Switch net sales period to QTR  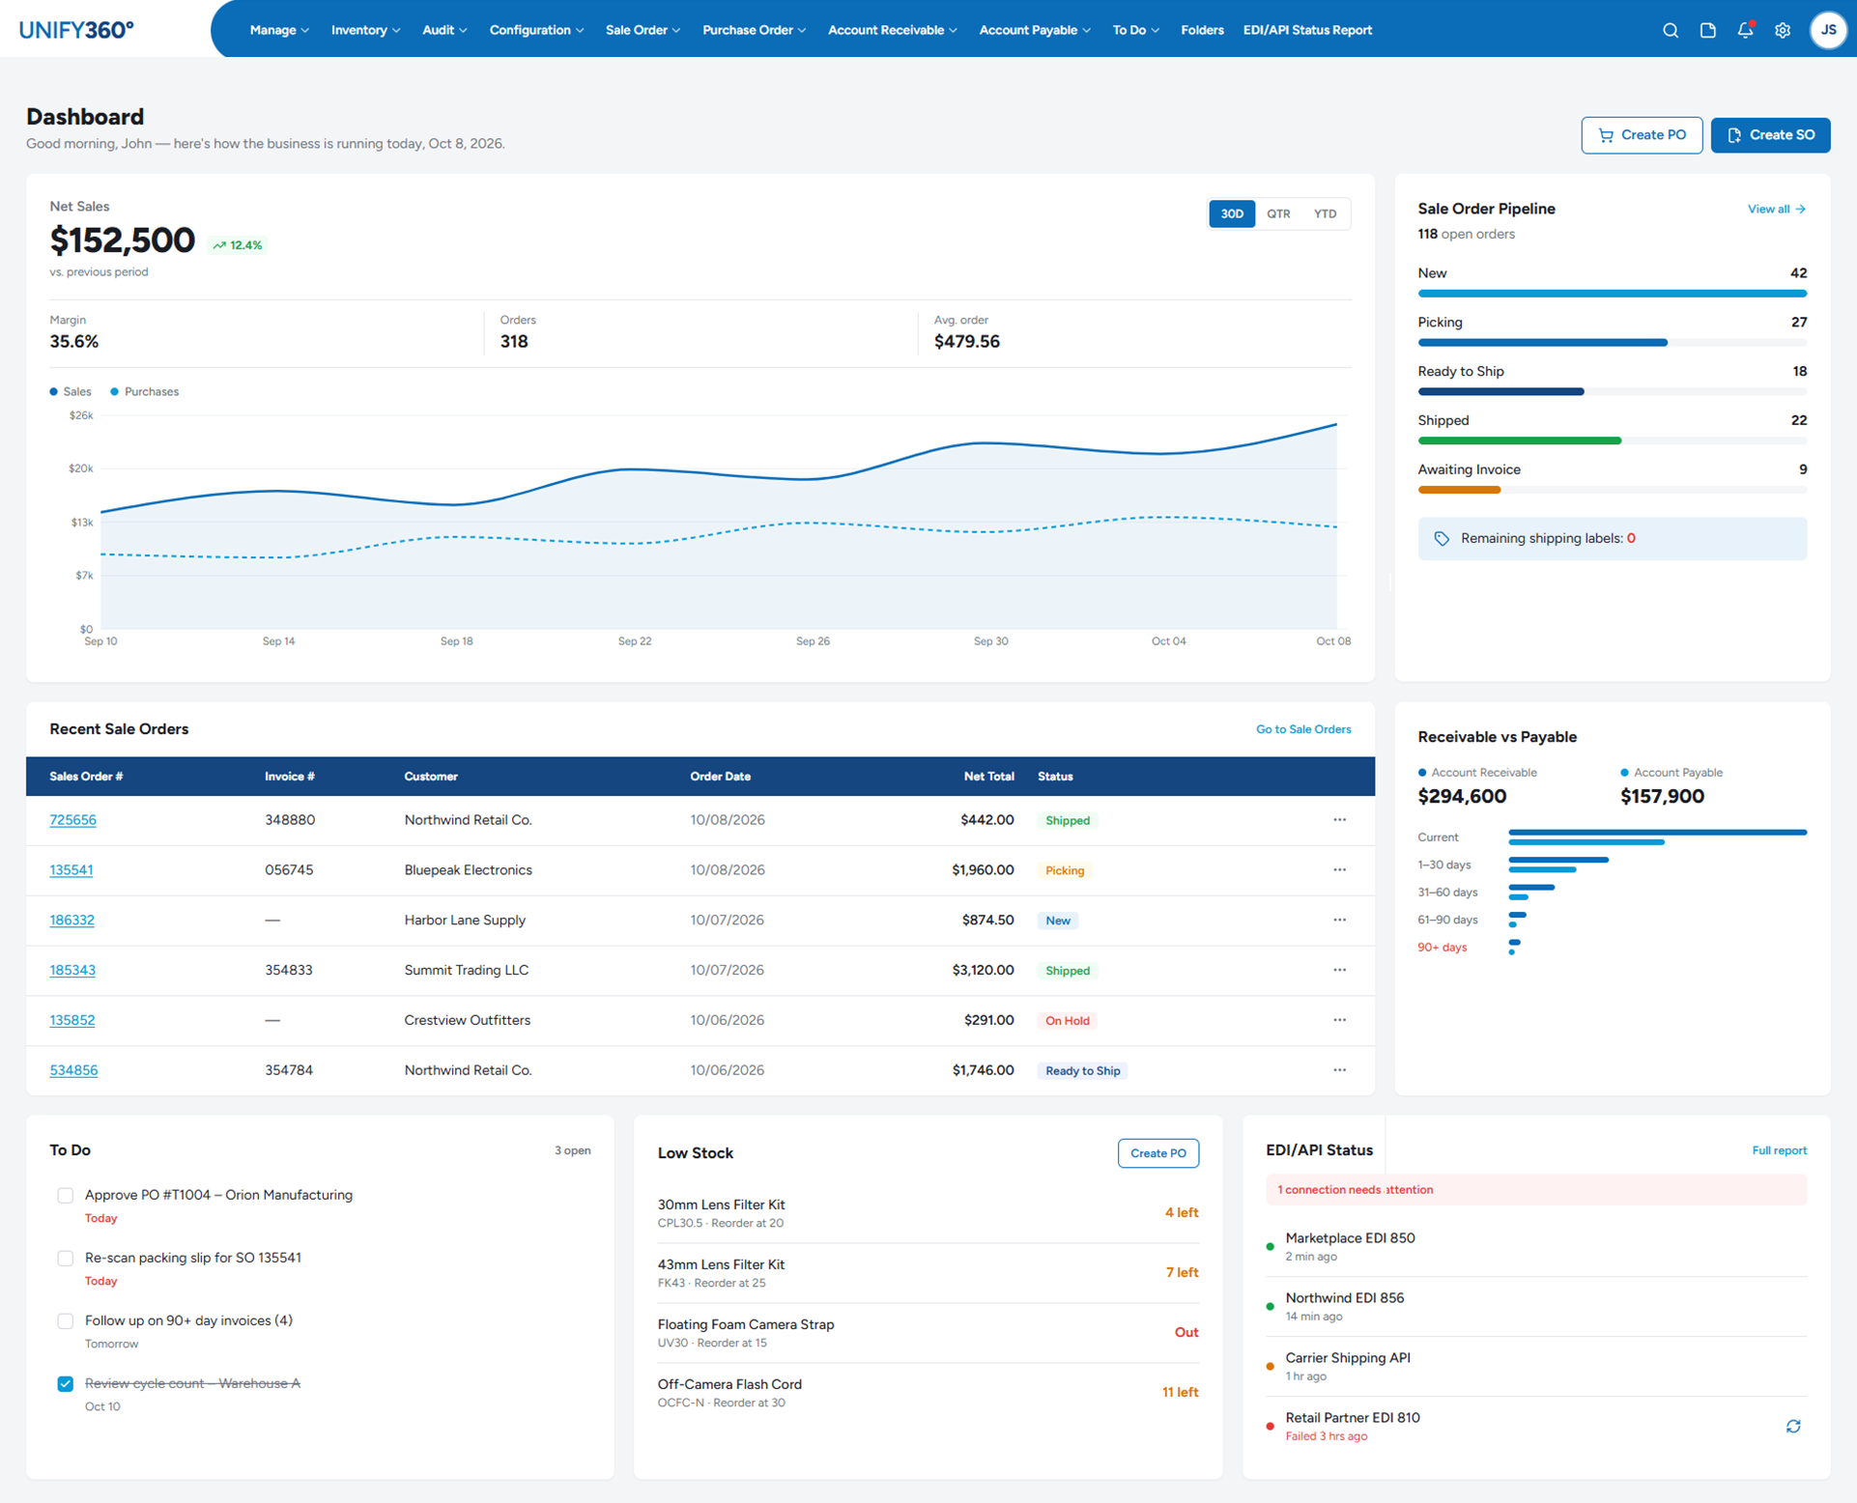coord(1278,213)
